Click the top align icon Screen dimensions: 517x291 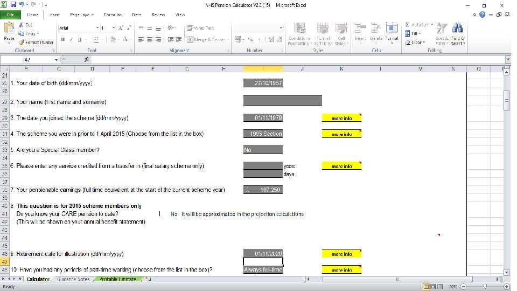click(141, 28)
